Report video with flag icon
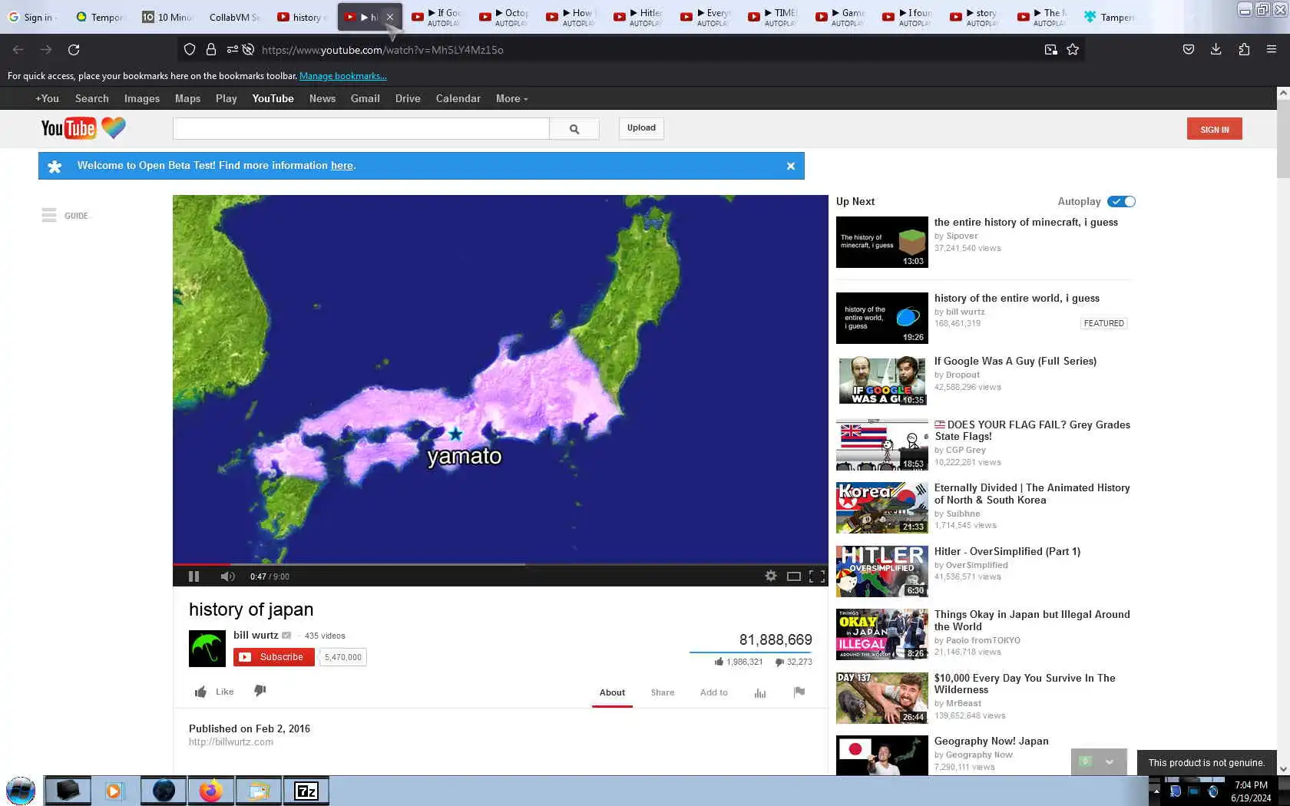1290x806 pixels. 799,692
